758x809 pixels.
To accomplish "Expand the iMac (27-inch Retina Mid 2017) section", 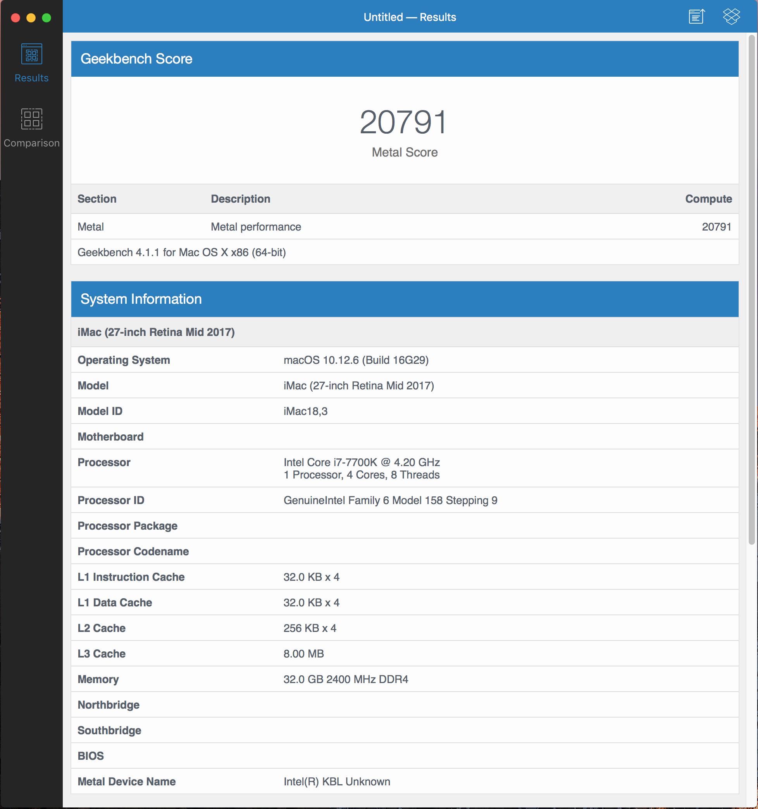I will (x=156, y=332).
